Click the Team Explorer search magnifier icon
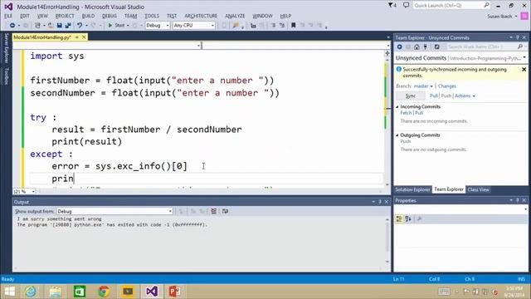Screen dimensions: 531x299 click(x=520, y=47)
